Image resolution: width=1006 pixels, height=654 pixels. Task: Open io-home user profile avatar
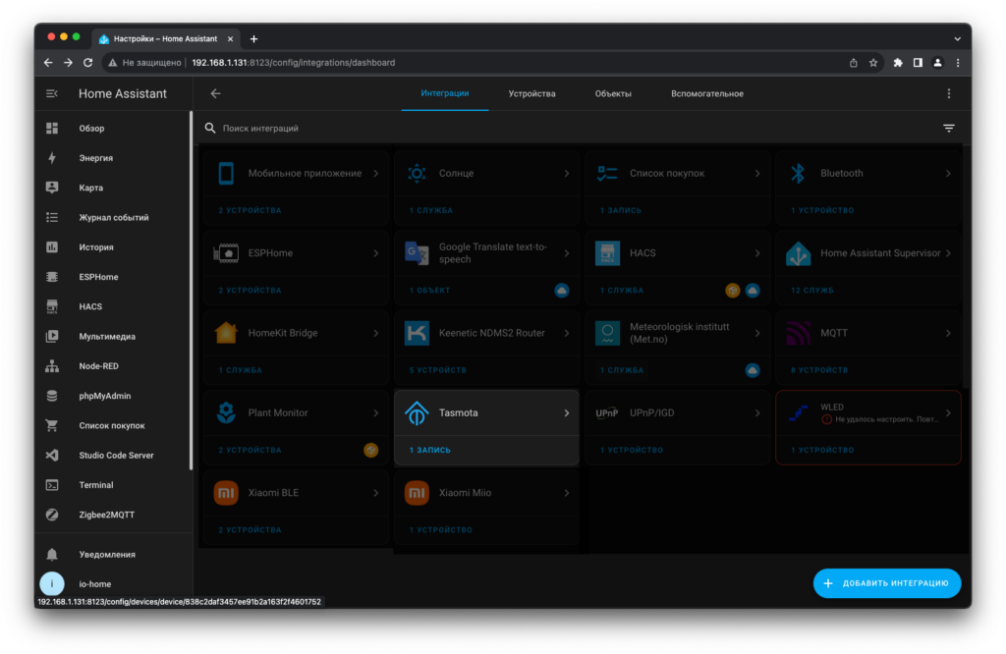[52, 583]
